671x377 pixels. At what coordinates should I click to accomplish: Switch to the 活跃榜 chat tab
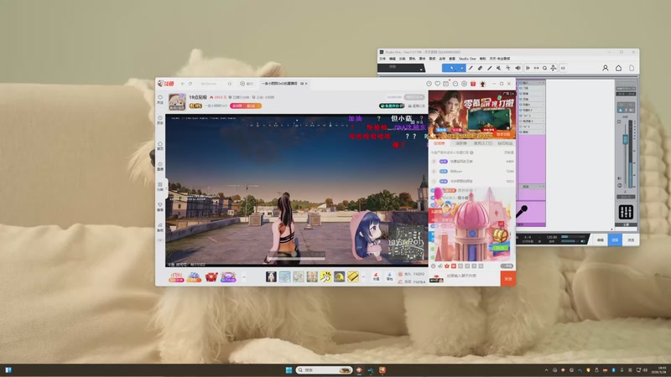coord(460,143)
